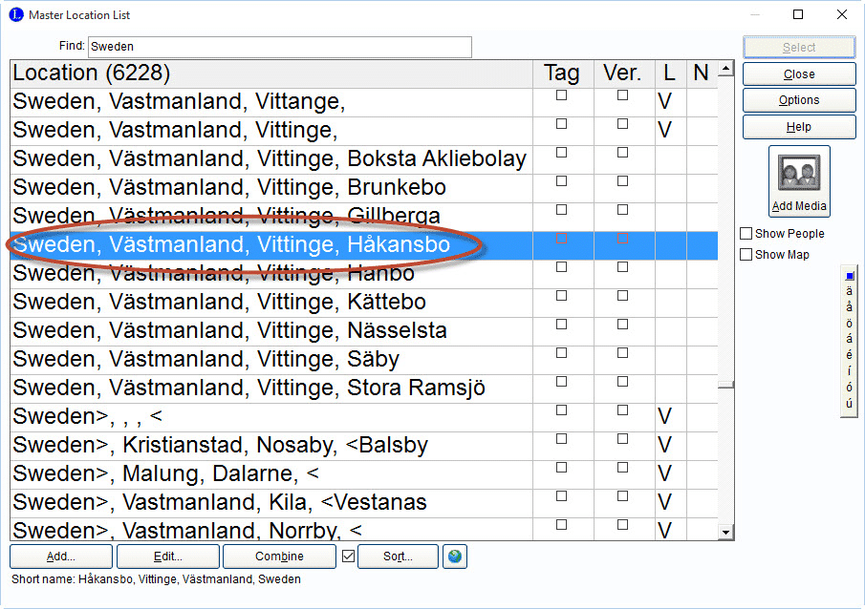The height and width of the screenshot is (609, 865).
Task: Click the Location (6228) column header
Action: click(x=271, y=73)
